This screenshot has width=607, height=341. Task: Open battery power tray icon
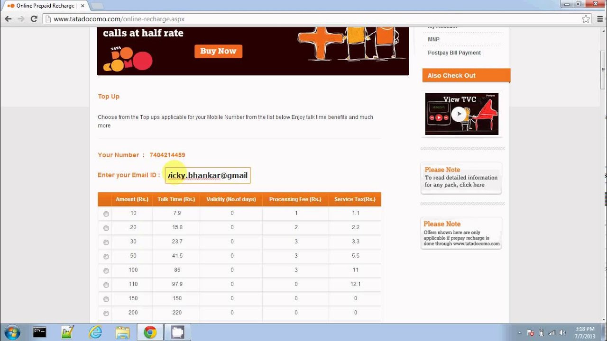tap(542, 332)
